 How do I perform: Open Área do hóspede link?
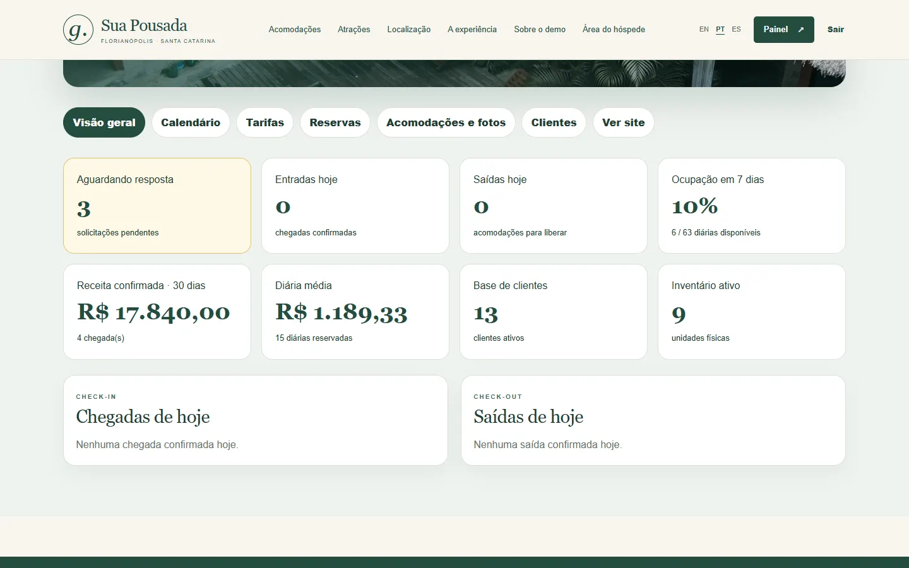[x=614, y=30]
